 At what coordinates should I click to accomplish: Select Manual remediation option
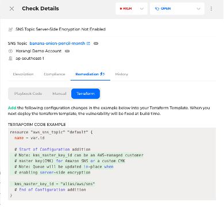point(59,94)
